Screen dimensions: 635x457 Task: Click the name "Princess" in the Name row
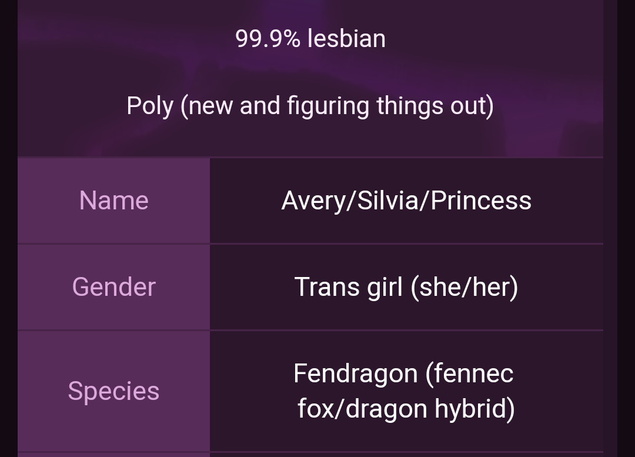(481, 201)
